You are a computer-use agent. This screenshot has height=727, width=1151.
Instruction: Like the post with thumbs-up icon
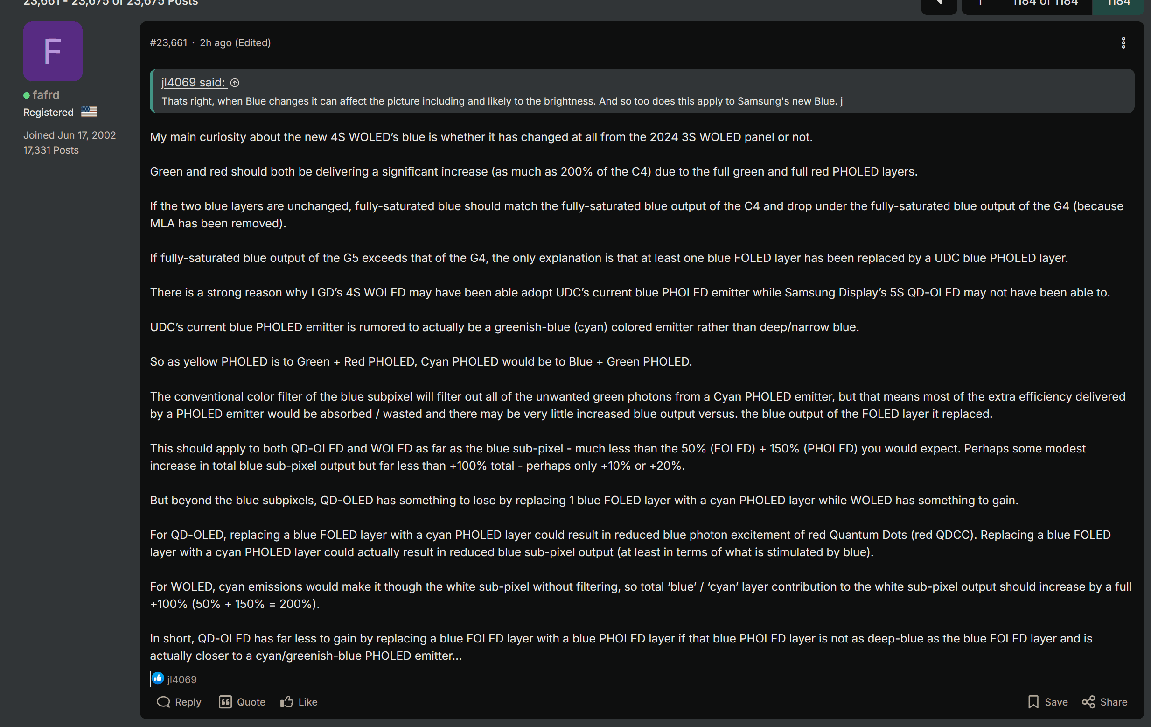coord(287,702)
